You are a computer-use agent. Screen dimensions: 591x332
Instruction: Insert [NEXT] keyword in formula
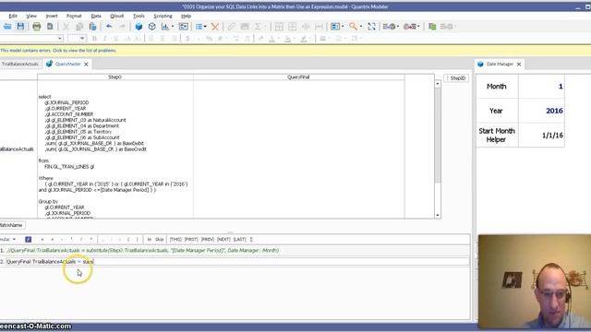coord(223,240)
